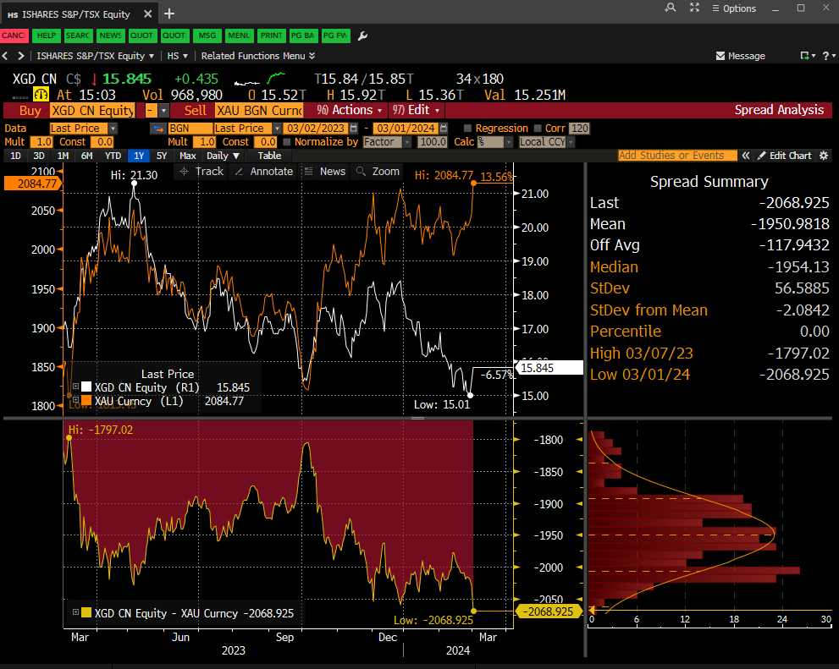
Task: Click the wrench settings icon in toolbar
Action: point(362,36)
